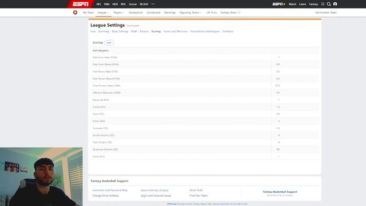Select the Steals (STL) row
This screenshot has width=366, height=206.
click(x=205, y=114)
